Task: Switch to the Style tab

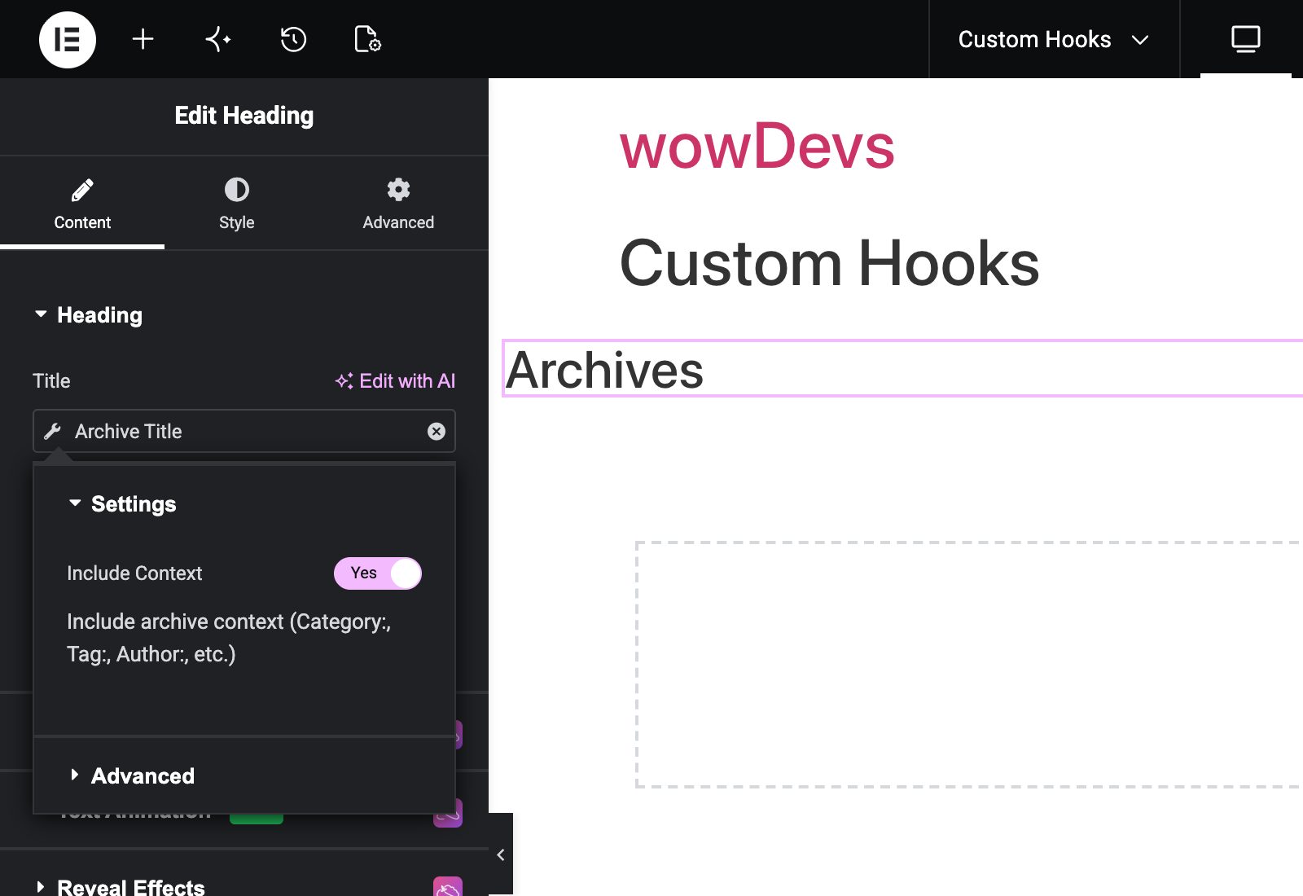Action: pyautogui.click(x=237, y=204)
